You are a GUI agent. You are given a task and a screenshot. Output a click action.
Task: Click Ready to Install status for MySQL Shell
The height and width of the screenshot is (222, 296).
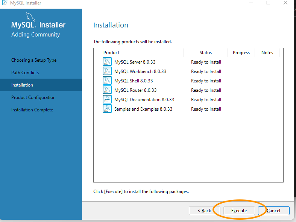206,81
